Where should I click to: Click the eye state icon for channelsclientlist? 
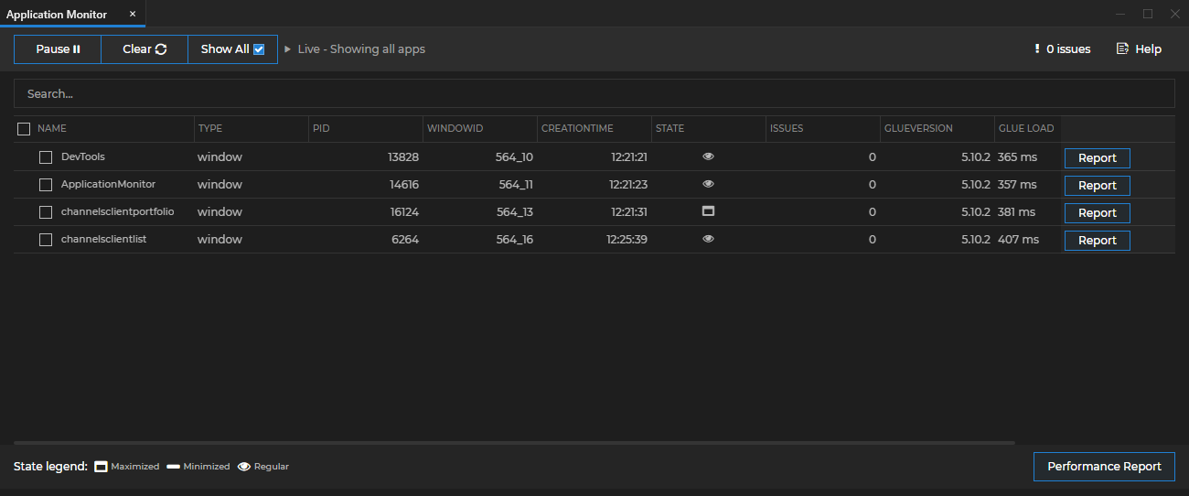point(708,239)
